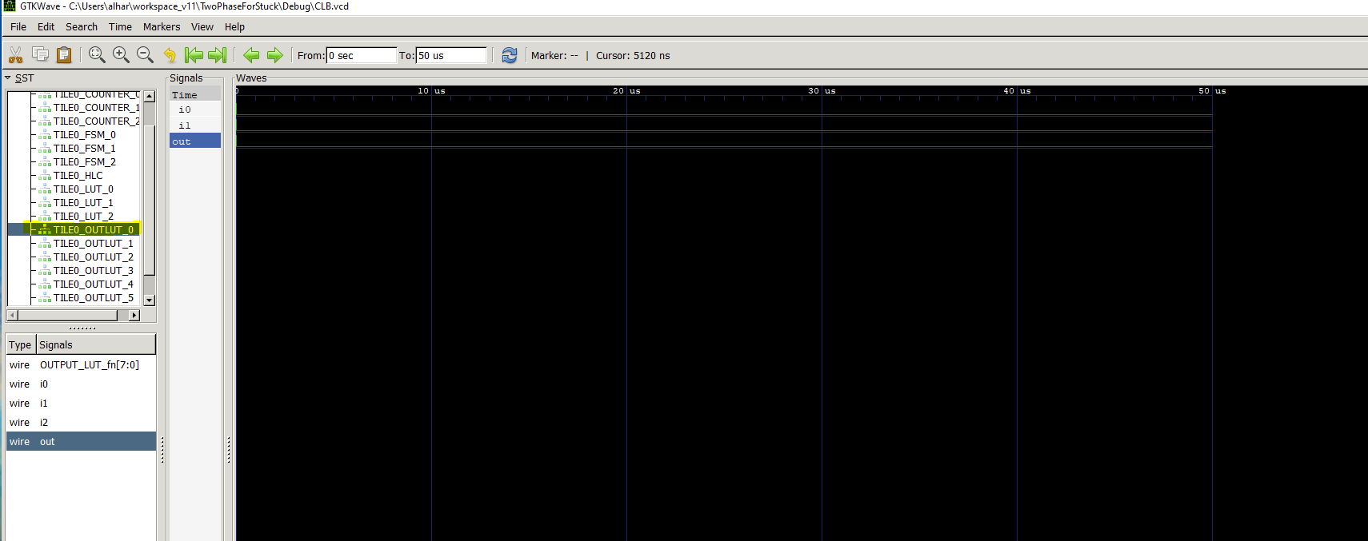Click the tree's horizontal scrollbar right arrow
The height and width of the screenshot is (541, 1368).
(134, 316)
